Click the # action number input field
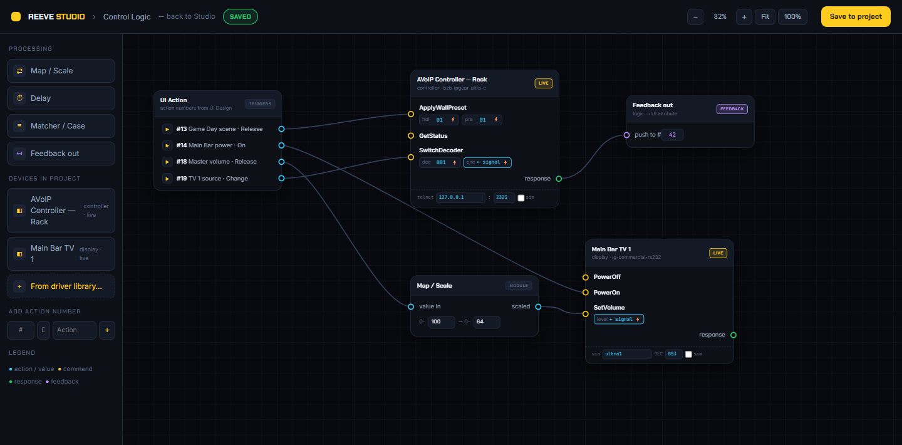The width and height of the screenshot is (902, 445). (21, 330)
